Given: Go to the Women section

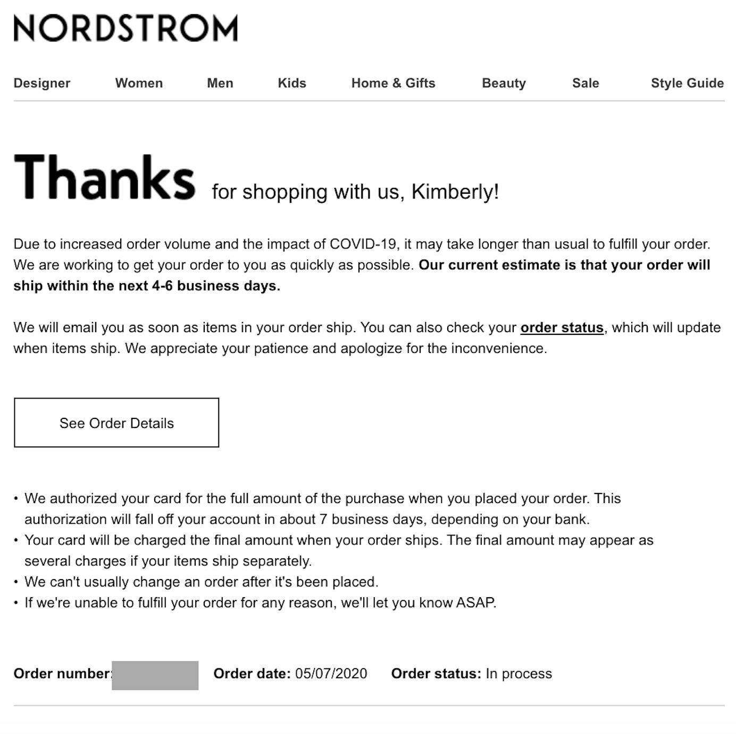Looking at the screenshot, I should [x=139, y=83].
